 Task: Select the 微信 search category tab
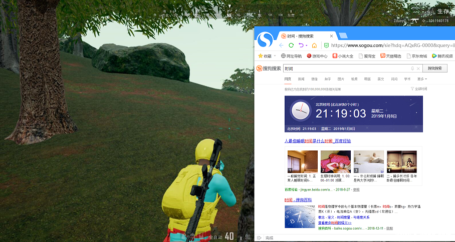point(314,79)
